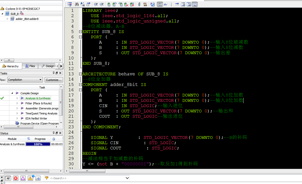Screen dimensions: 302x184
Task: Open the Flow Compilation dropdown
Action: 25,80
